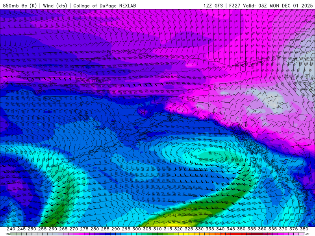Click the "Wind (kts)" header label

55,6
